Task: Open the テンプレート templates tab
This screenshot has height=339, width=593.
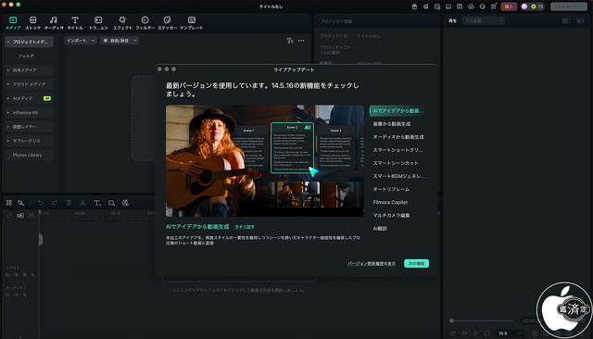Action: pyautogui.click(x=192, y=23)
